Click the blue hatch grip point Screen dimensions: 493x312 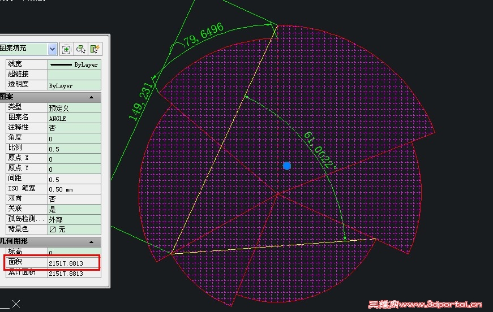point(287,166)
